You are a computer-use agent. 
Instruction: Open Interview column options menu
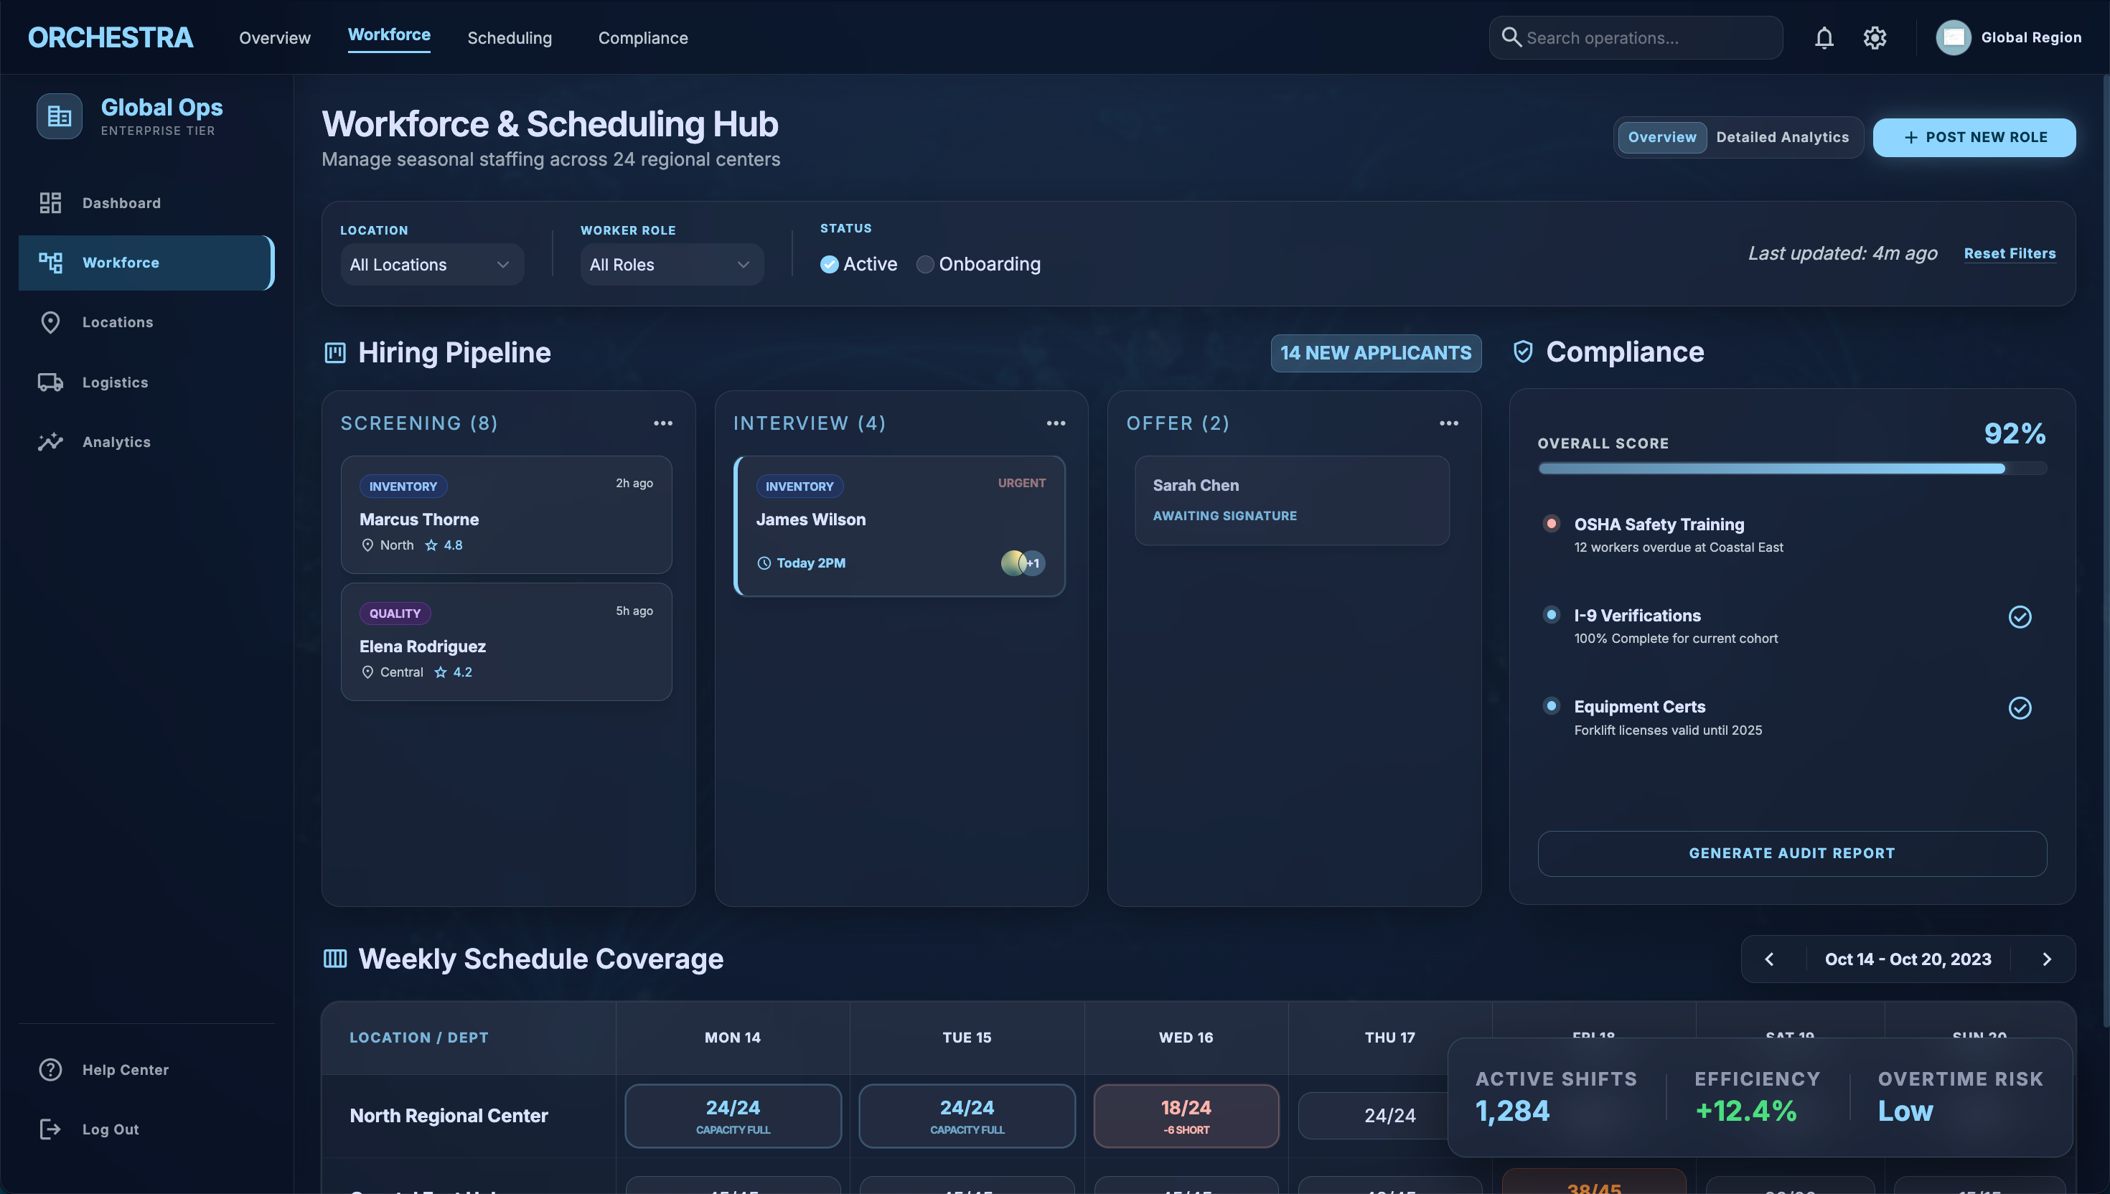(x=1056, y=423)
